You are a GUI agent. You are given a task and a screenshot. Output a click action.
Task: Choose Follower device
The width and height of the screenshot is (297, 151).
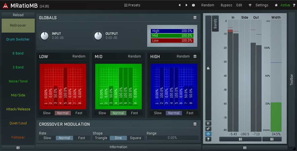(x=18, y=137)
